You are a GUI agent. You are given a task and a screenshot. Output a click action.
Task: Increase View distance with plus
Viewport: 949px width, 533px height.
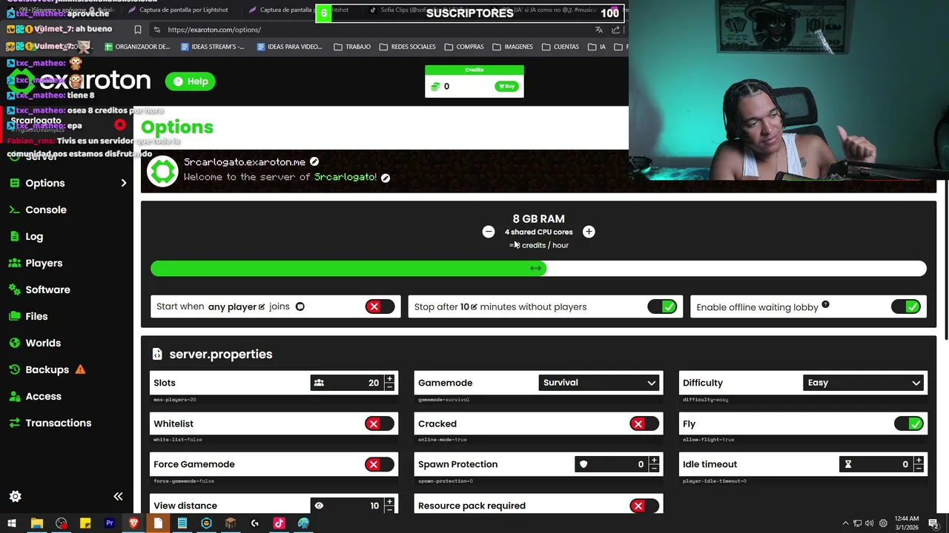click(389, 502)
